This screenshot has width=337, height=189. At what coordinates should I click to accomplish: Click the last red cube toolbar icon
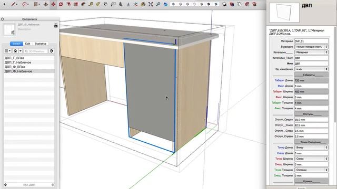[254, 4]
